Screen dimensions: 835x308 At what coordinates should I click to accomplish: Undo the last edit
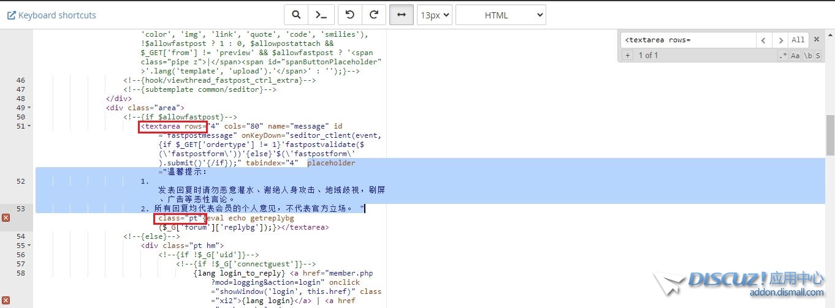[x=350, y=15]
